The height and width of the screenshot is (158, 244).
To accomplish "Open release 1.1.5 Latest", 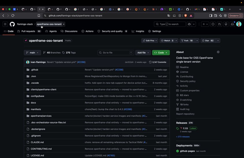I will point(185,128).
